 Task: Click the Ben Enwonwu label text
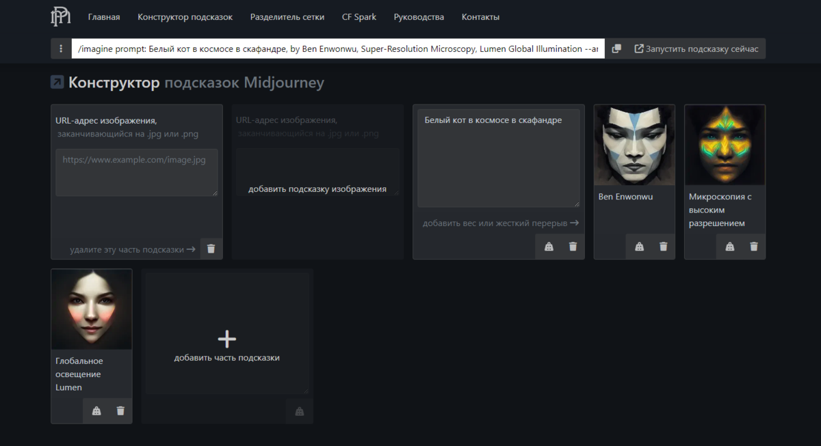625,197
